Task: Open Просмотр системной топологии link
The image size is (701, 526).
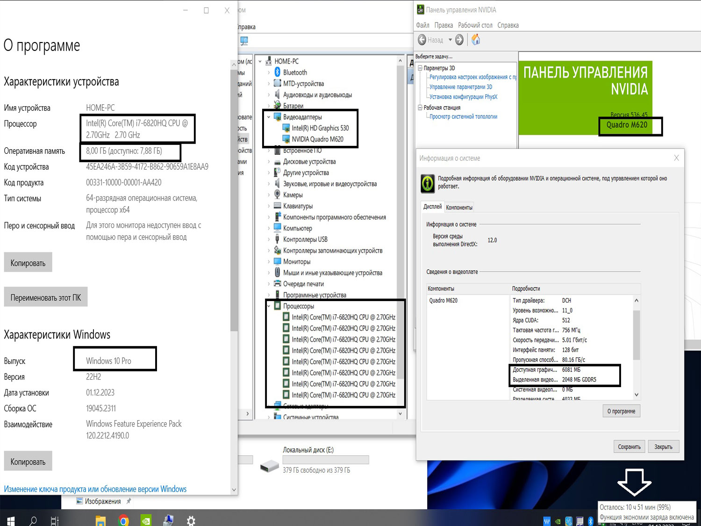Action: pos(464,116)
